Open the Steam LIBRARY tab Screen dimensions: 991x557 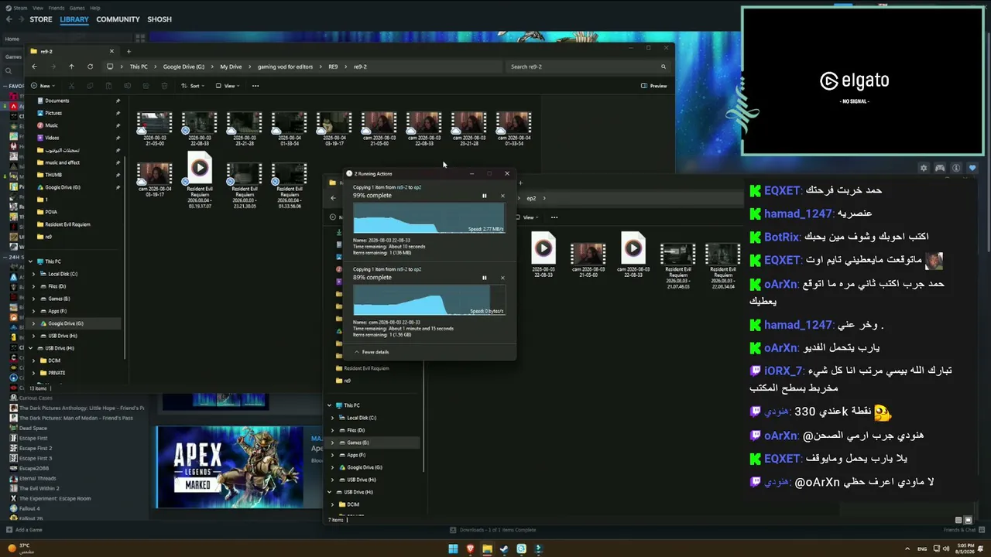pos(74,19)
